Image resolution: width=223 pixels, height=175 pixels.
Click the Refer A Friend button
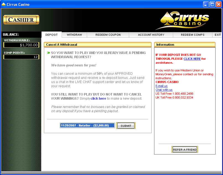[x=185, y=150]
